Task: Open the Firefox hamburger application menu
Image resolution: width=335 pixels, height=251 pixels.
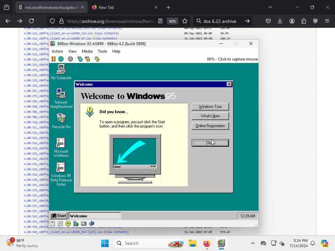Action: click(327, 21)
